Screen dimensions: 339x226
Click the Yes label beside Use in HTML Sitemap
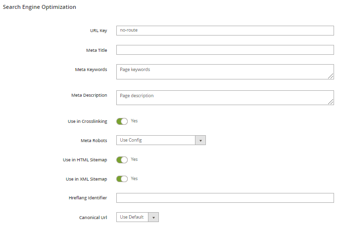pos(134,159)
